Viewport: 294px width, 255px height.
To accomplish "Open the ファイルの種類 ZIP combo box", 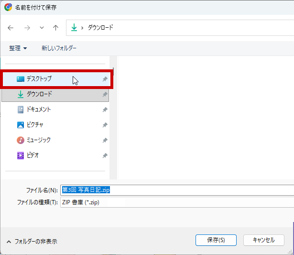I will tap(177, 202).
